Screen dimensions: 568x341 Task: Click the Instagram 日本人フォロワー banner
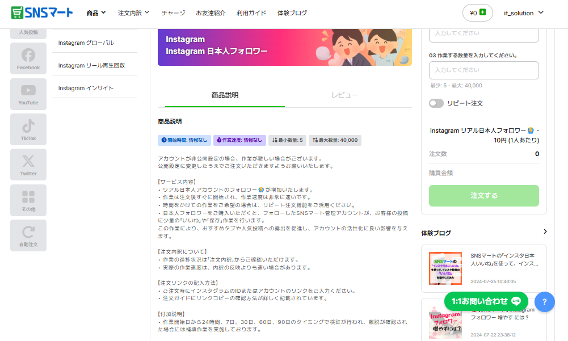(x=285, y=48)
